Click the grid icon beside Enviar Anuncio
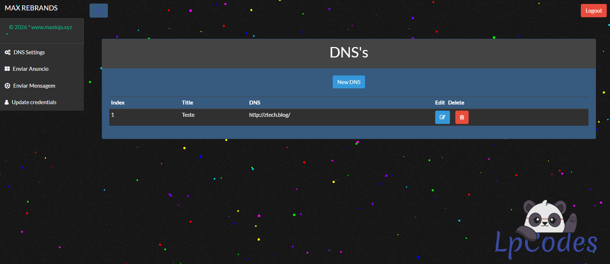The image size is (610, 264). [x=7, y=69]
